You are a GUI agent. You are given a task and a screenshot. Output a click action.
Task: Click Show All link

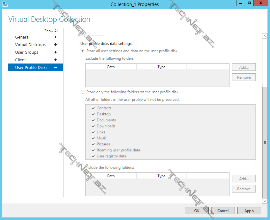point(51,31)
